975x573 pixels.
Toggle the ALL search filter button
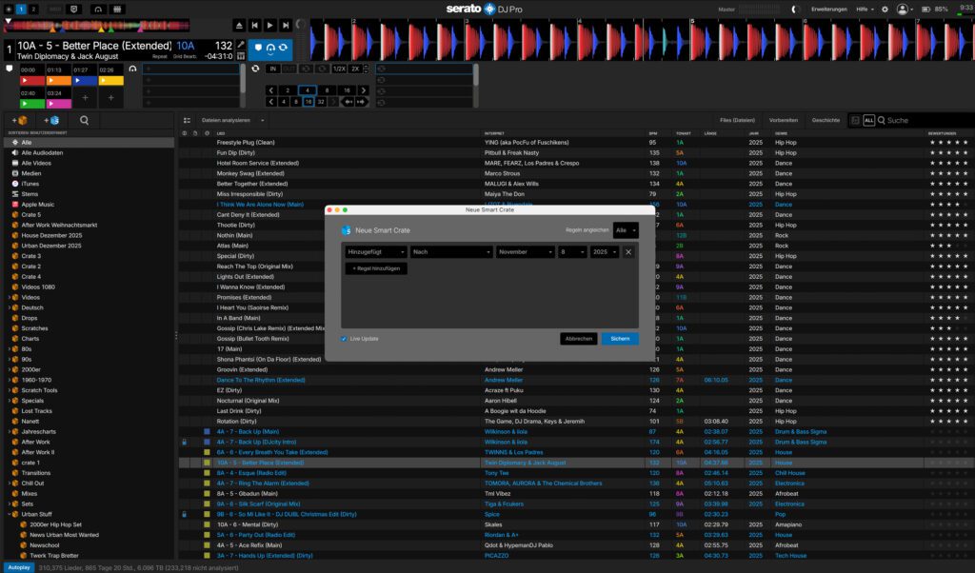[868, 121]
